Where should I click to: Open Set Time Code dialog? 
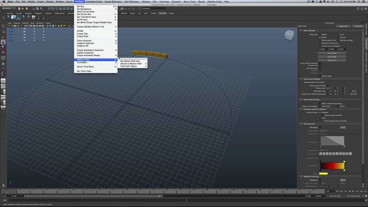coord(85,71)
